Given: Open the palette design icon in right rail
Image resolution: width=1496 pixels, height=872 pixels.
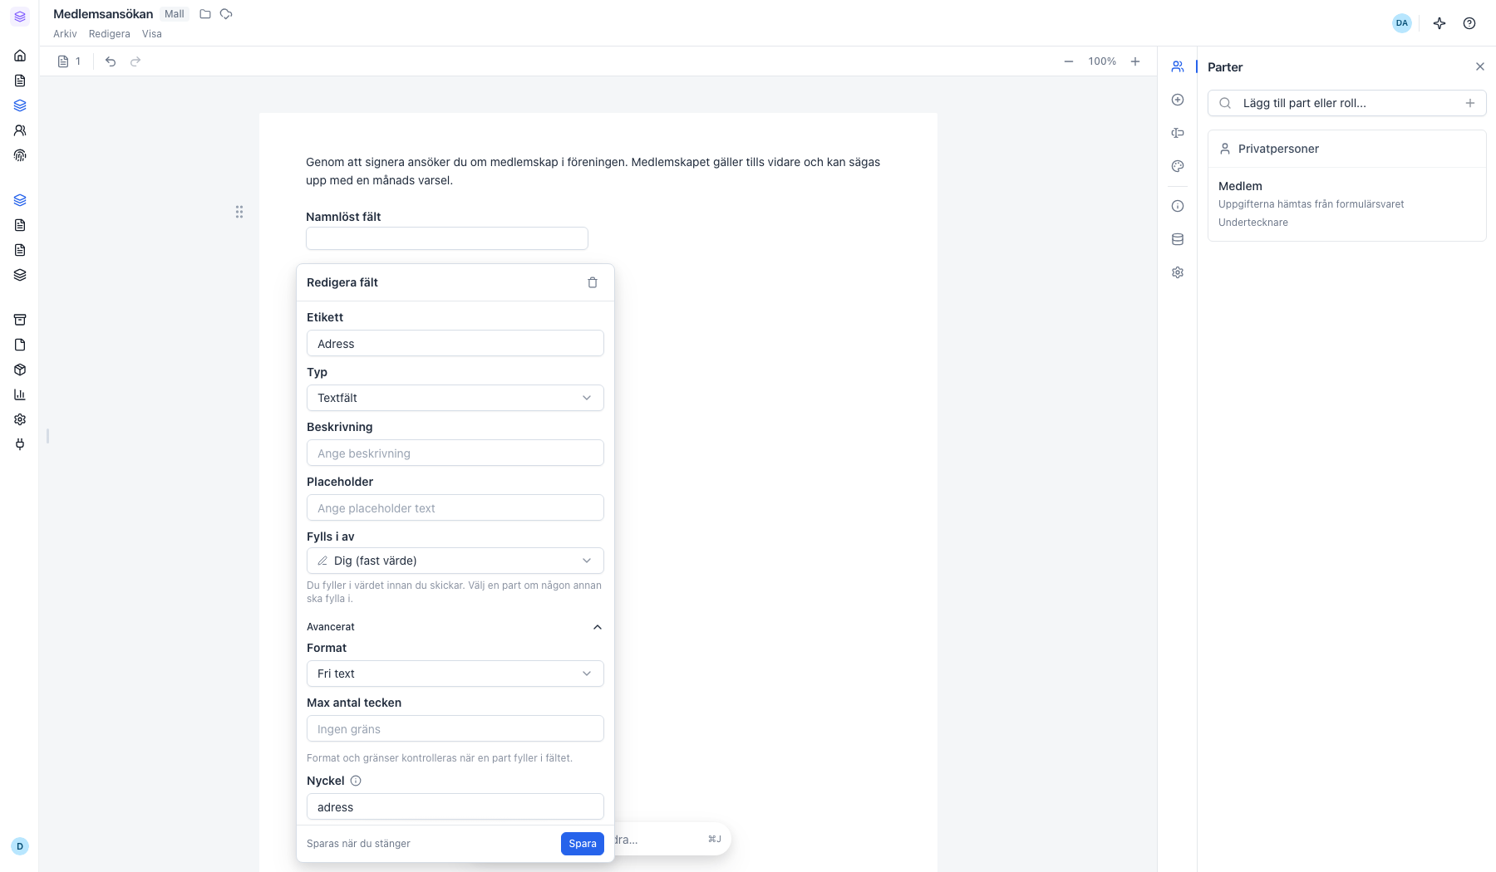Looking at the screenshot, I should pyautogui.click(x=1178, y=166).
